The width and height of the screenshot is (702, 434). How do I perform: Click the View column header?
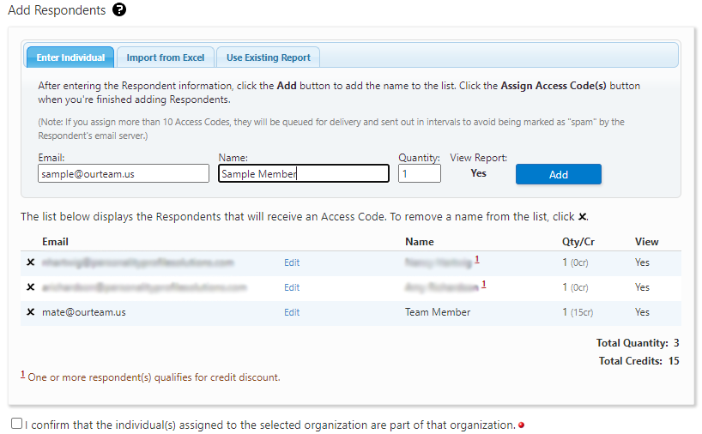646,242
